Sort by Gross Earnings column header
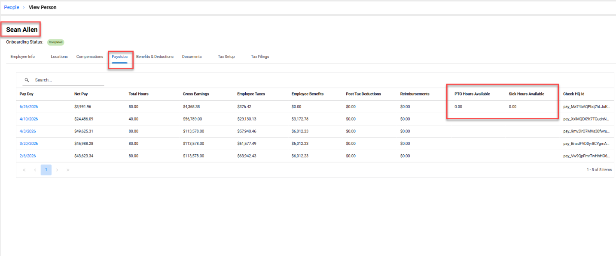The image size is (616, 256). (196, 94)
